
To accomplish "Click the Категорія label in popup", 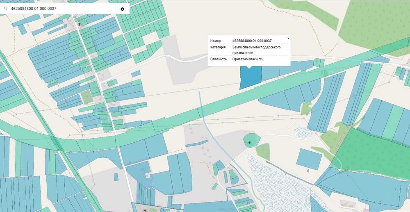I will (x=218, y=47).
